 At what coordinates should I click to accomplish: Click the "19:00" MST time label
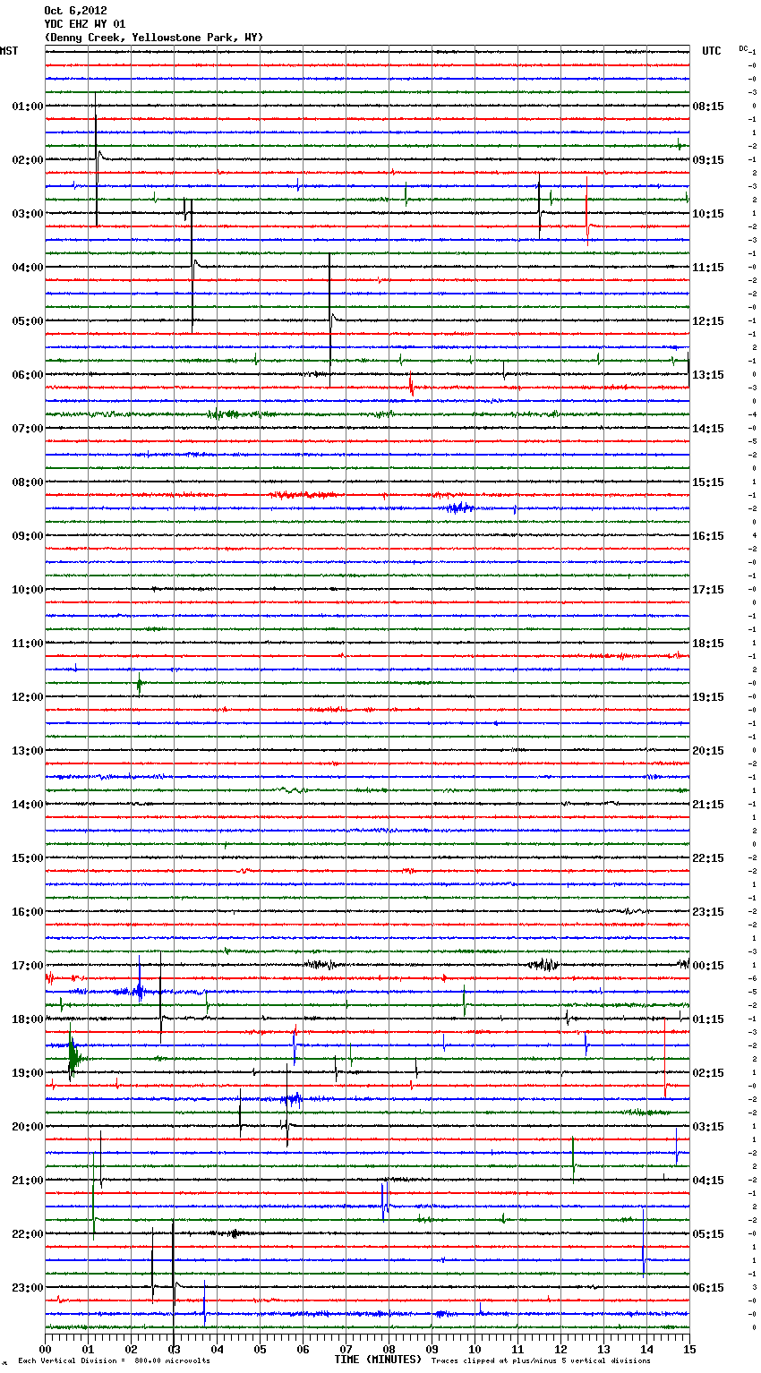pyautogui.click(x=27, y=1073)
